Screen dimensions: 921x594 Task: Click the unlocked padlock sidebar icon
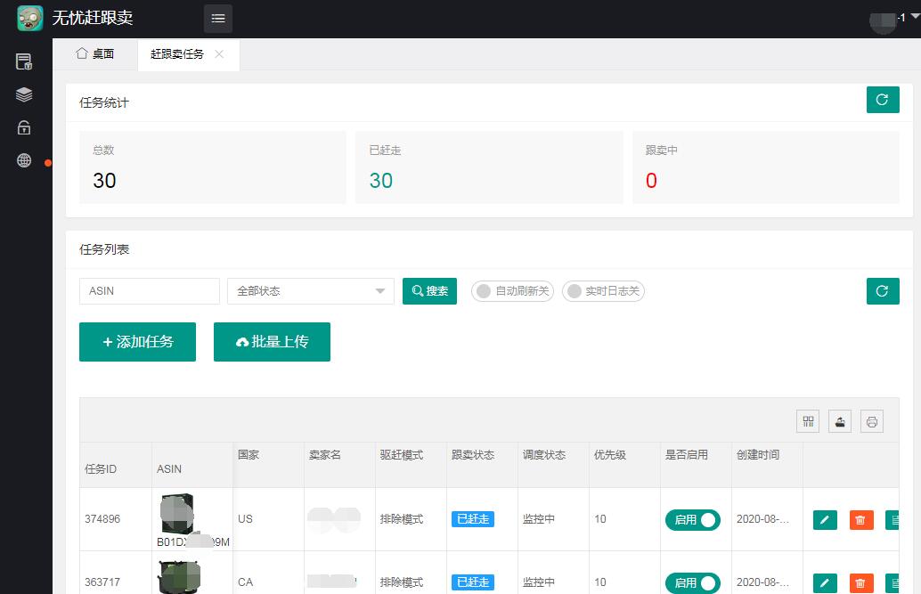(24, 127)
